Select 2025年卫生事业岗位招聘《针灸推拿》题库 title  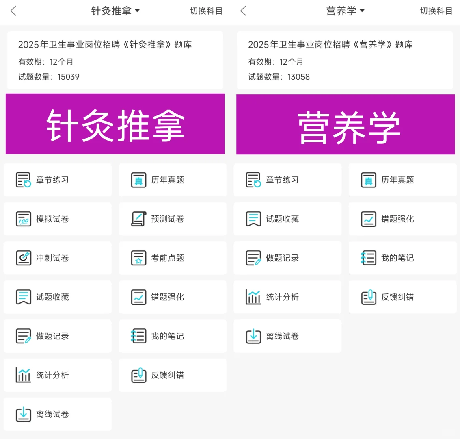[105, 45]
